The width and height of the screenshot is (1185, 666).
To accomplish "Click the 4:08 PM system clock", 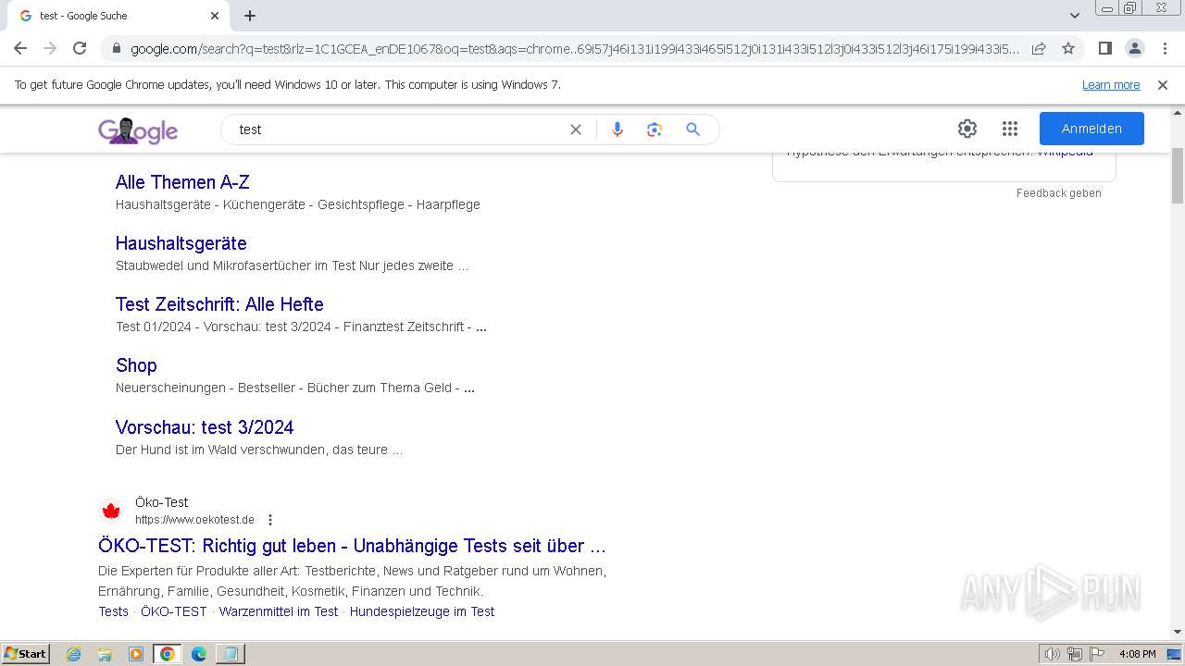I will (1137, 654).
